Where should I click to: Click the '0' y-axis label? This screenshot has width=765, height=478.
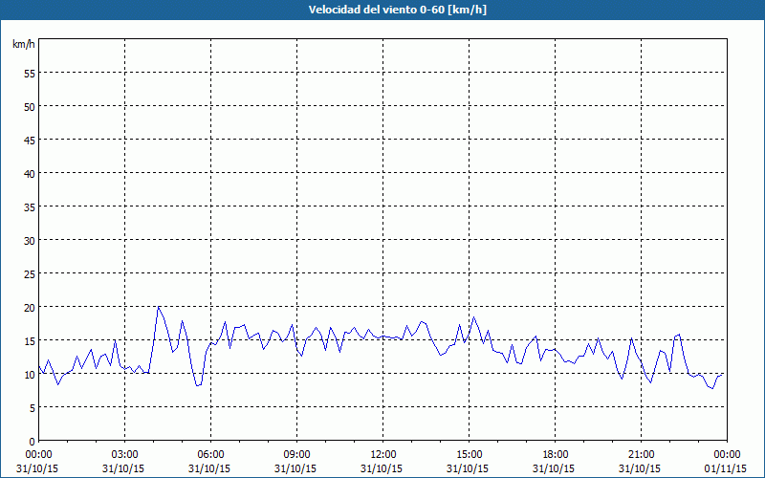(33, 442)
